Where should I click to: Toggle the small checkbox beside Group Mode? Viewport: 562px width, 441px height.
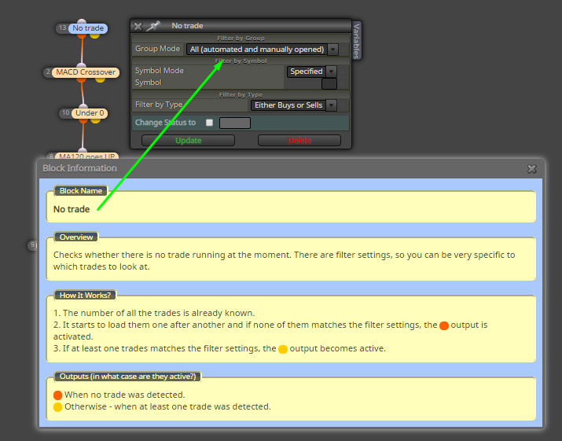[x=344, y=49]
